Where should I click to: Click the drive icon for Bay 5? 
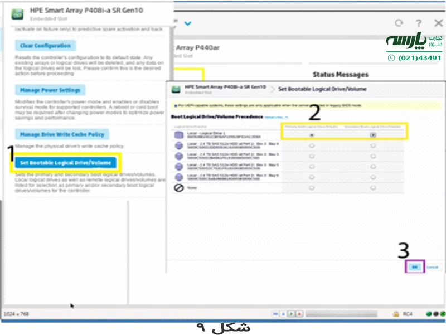(178, 167)
